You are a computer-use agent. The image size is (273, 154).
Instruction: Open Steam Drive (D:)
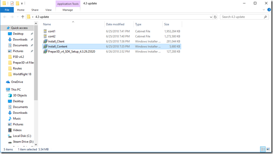pos(23,142)
